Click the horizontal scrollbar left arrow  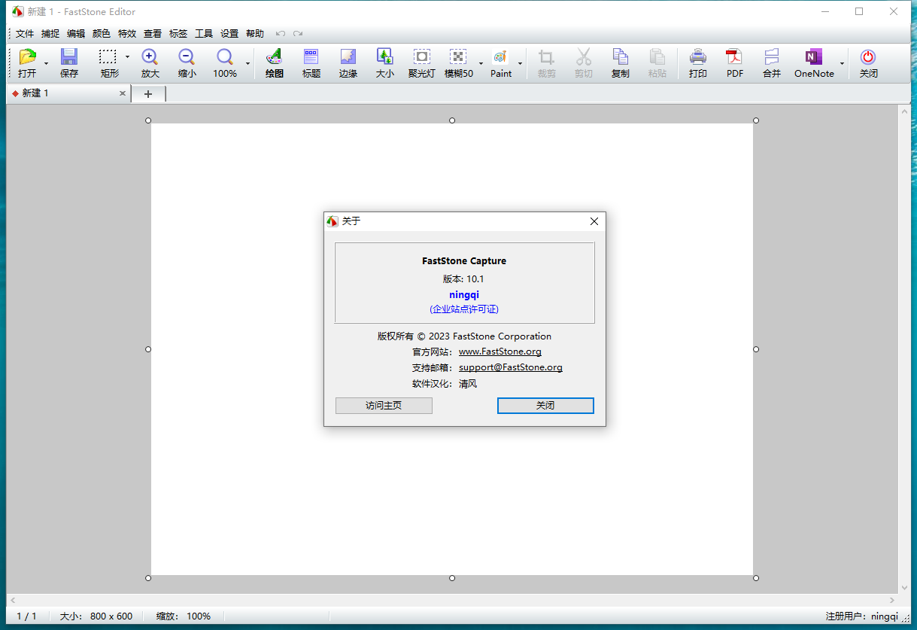[12, 600]
